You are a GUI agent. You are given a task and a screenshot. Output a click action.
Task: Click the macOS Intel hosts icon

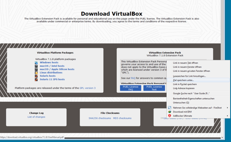pyautogui.click(x=36, y=66)
